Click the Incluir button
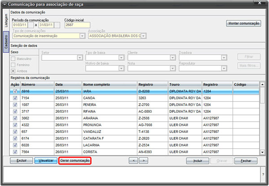 pos(198,161)
